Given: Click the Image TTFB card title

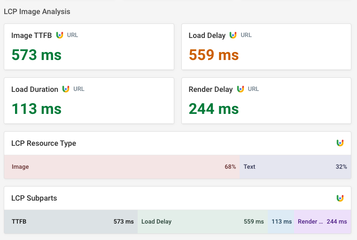Looking at the screenshot, I should click(31, 36).
